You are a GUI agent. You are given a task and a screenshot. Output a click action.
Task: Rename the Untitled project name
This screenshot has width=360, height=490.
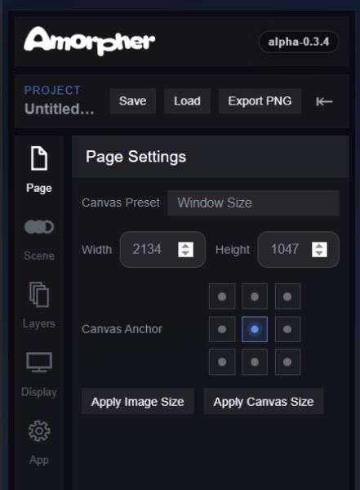(x=60, y=109)
